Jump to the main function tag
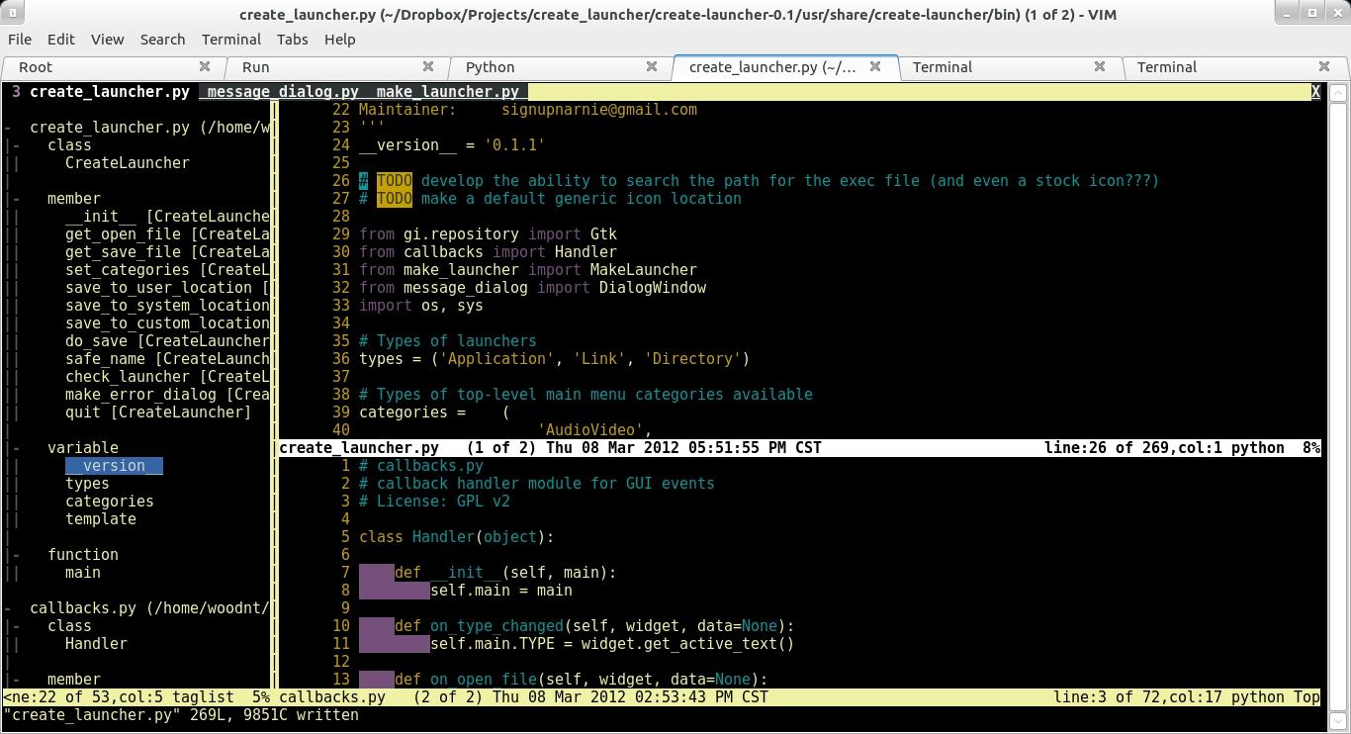1351x734 pixels. 83,572
